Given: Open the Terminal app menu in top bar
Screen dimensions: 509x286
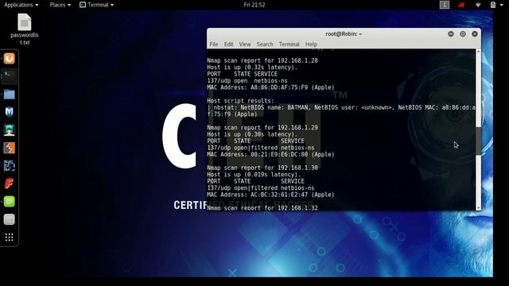Looking at the screenshot, I should point(97,5).
